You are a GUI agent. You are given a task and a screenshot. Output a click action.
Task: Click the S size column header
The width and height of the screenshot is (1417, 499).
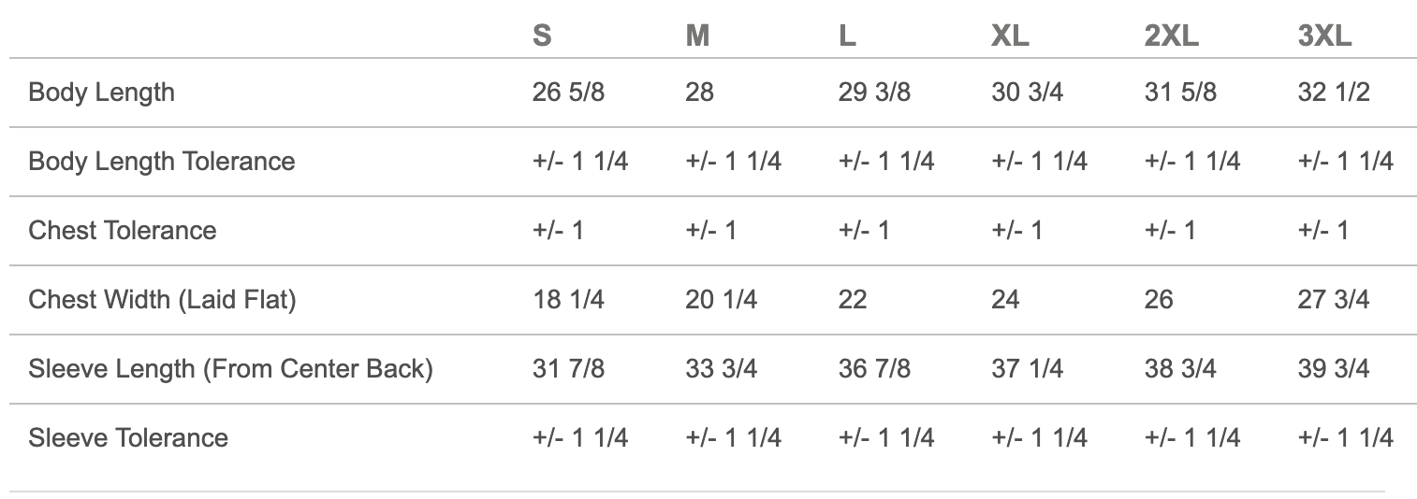[542, 36]
